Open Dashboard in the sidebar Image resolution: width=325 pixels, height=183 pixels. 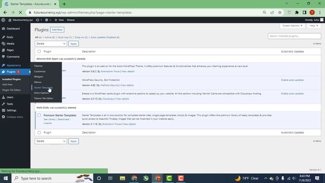pyautogui.click(x=13, y=28)
